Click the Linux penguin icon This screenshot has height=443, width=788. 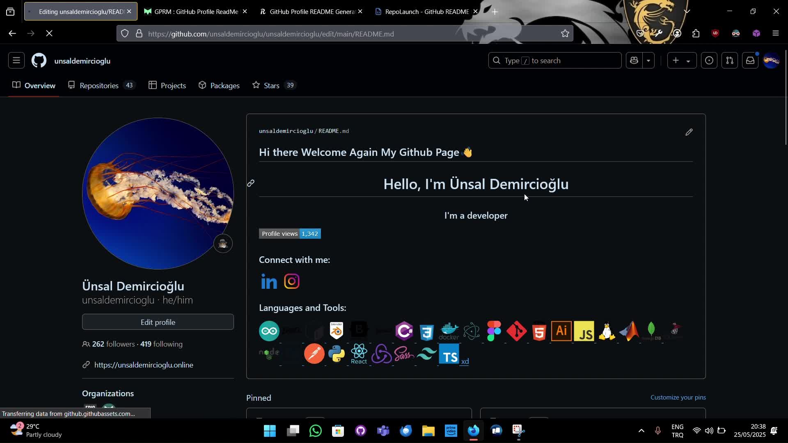pyautogui.click(x=607, y=331)
